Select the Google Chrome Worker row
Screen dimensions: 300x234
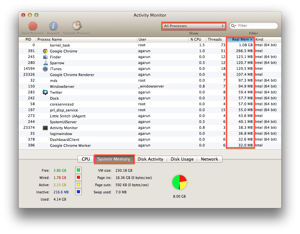point(150,146)
